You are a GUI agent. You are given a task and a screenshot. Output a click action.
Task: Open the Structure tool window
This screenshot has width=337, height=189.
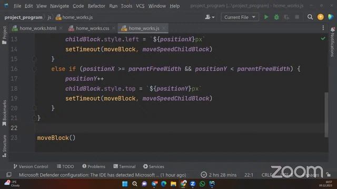(x=4, y=146)
